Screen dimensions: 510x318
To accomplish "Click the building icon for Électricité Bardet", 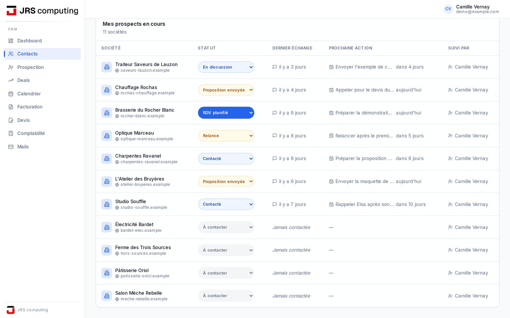I will tap(107, 227).
